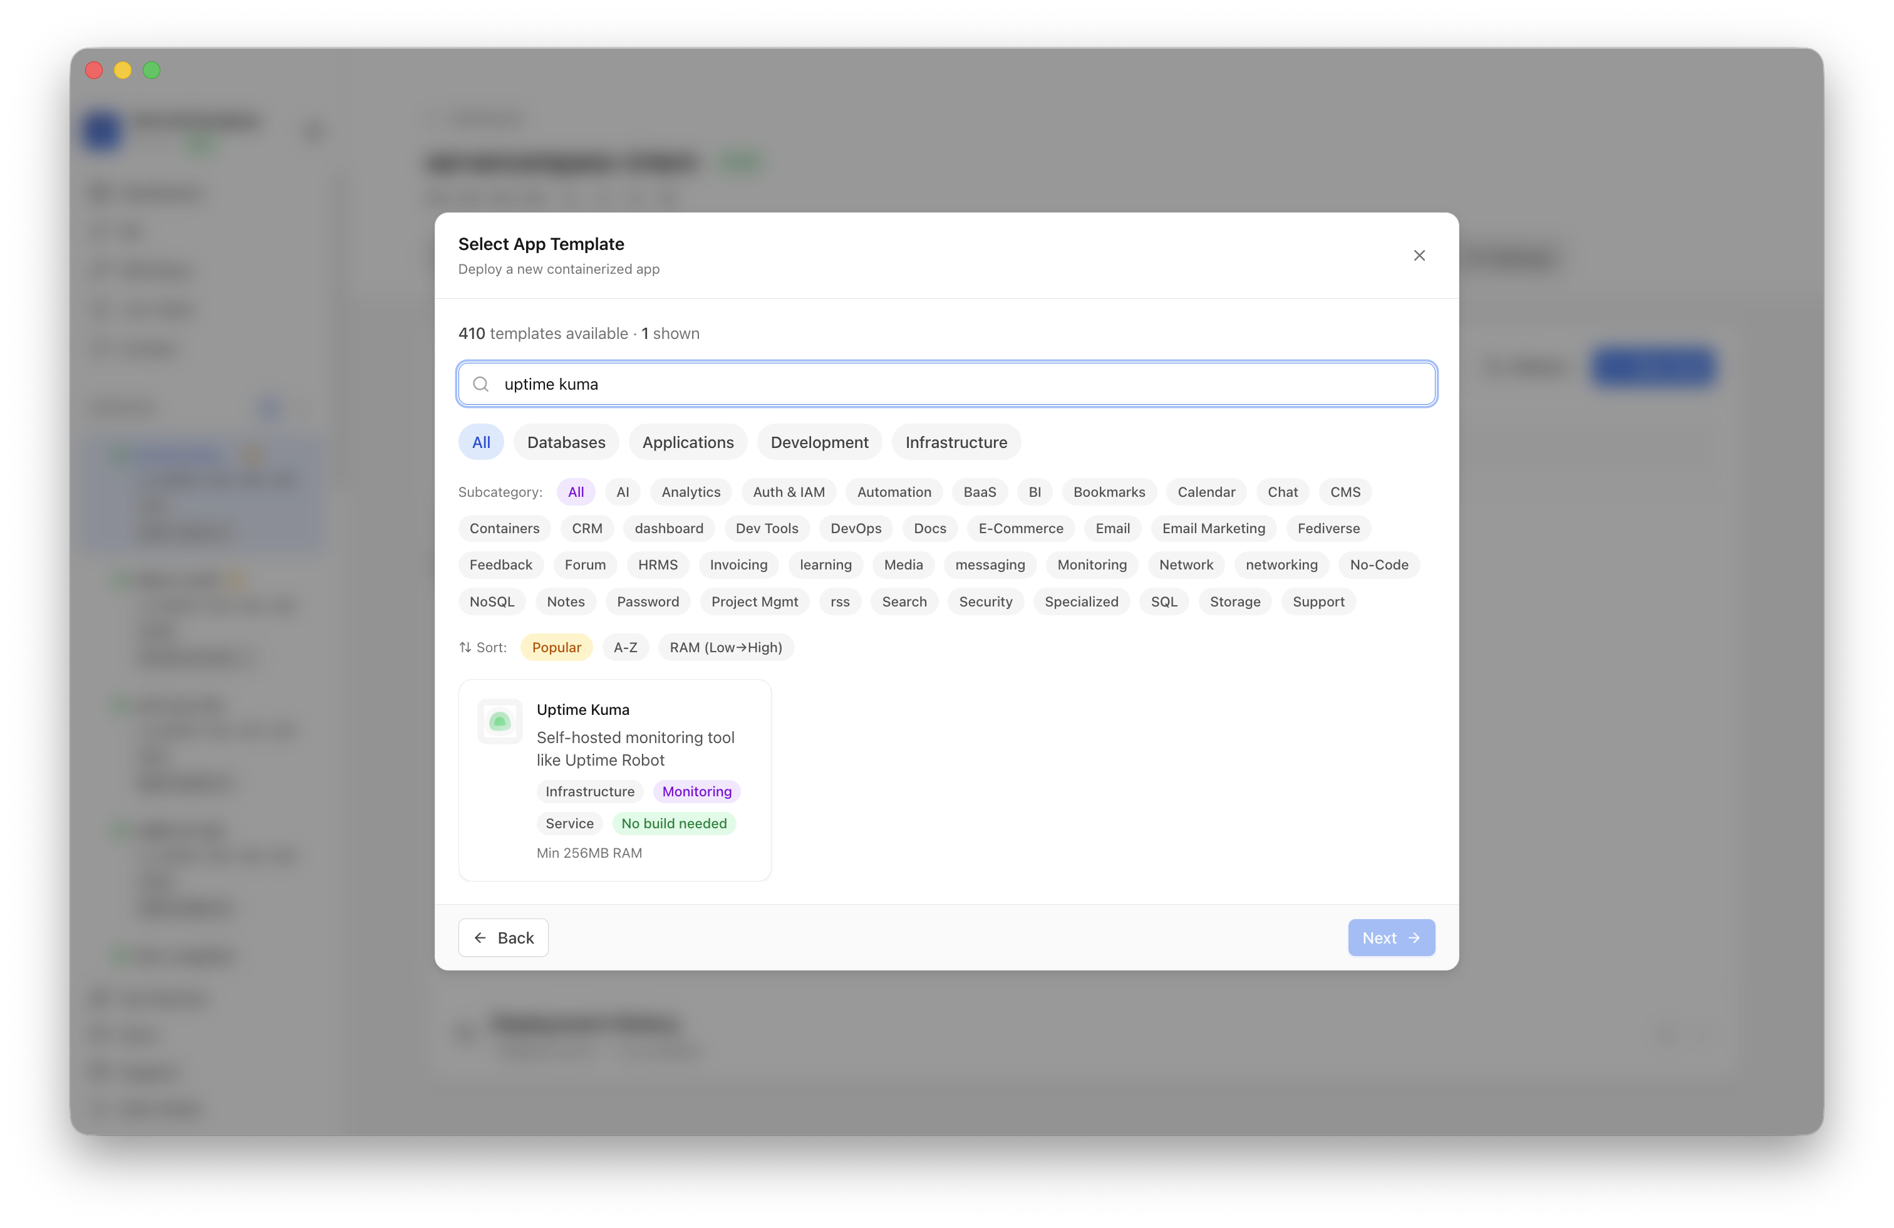The width and height of the screenshot is (1894, 1228).
Task: Filter by E-Commerce subcategory
Action: point(1021,528)
